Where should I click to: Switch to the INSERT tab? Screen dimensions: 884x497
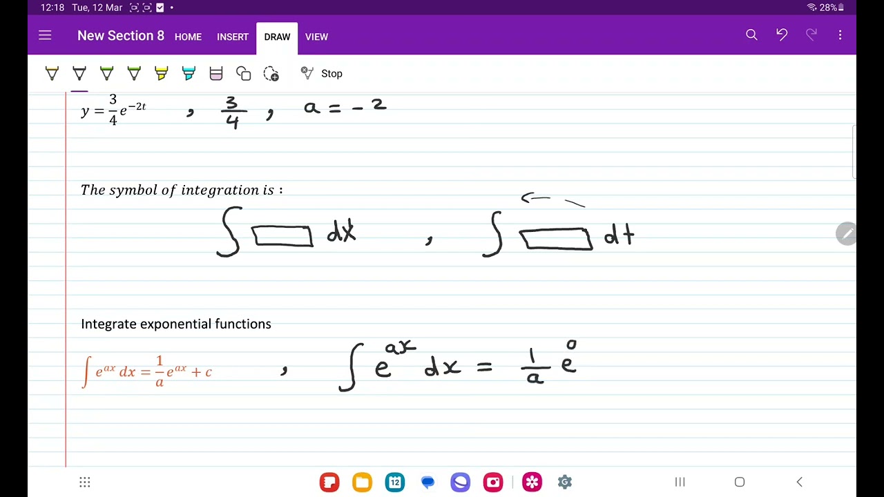point(233,37)
